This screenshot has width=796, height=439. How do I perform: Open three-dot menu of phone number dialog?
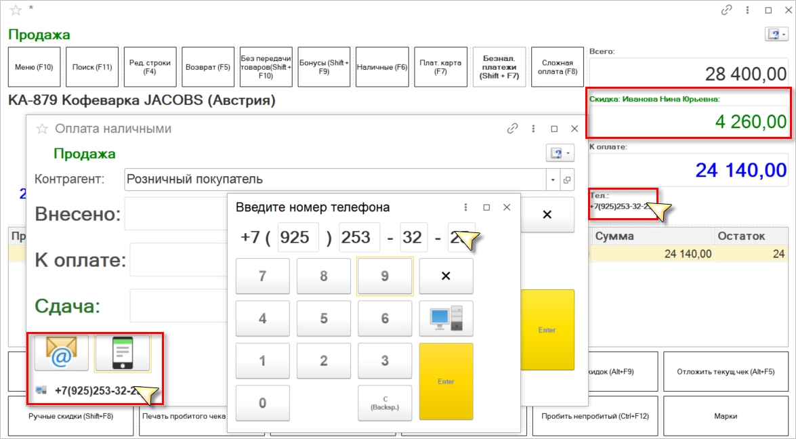pyautogui.click(x=465, y=207)
